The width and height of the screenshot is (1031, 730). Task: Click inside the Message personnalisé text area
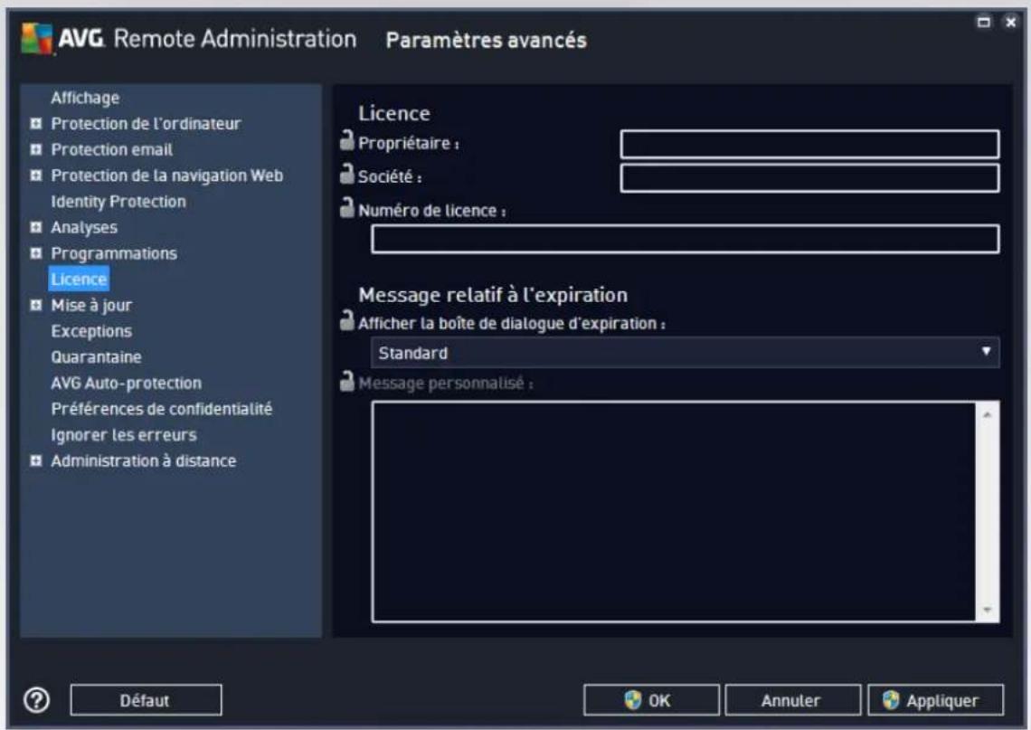[673, 512]
